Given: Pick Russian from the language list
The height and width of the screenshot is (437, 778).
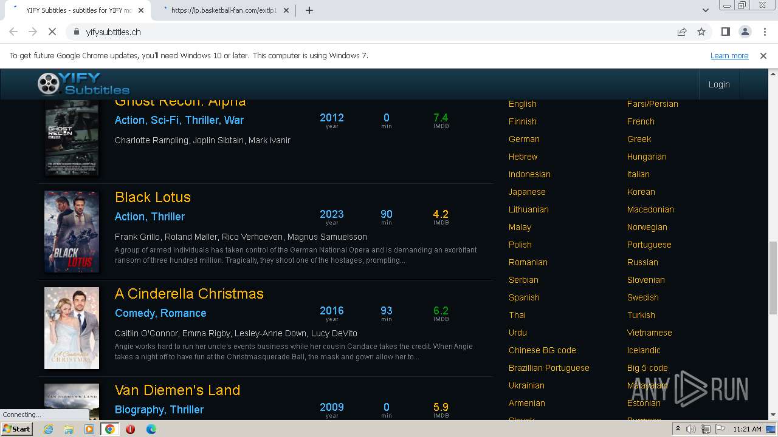Looking at the screenshot, I should (642, 262).
